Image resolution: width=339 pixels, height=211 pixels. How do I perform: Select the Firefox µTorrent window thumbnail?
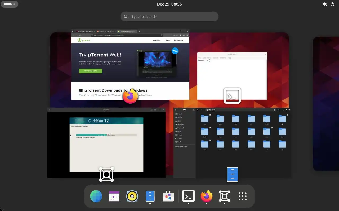coord(130,65)
